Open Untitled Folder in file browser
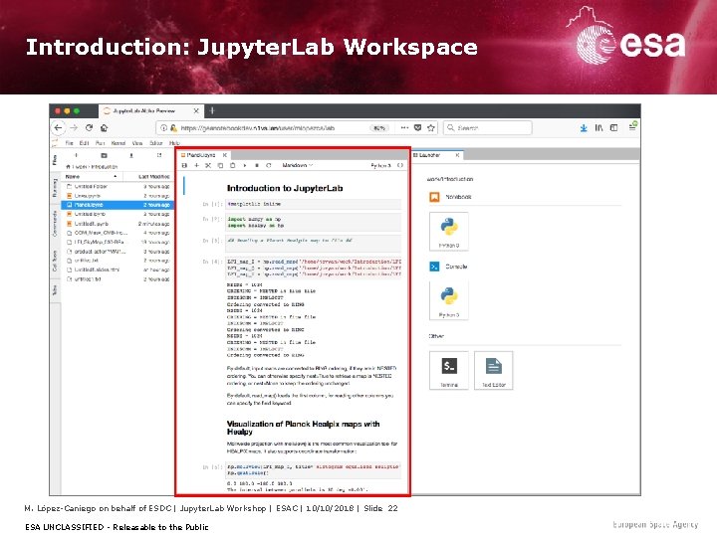 point(118,186)
